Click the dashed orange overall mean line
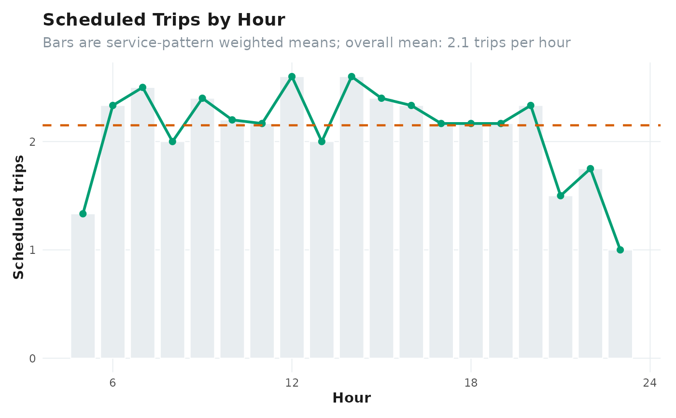Image resolution: width=676 pixels, height=418 pixels. (352, 125)
